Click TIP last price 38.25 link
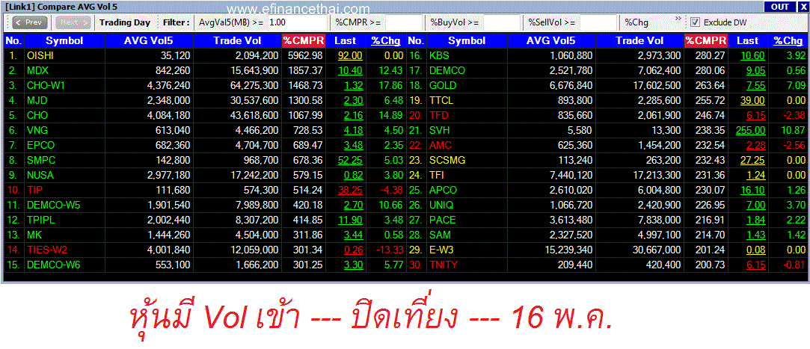Viewport: 810px width, 349px height. 350,191
